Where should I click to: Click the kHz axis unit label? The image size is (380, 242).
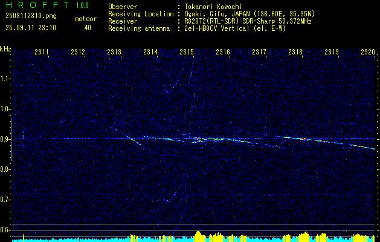point(5,49)
